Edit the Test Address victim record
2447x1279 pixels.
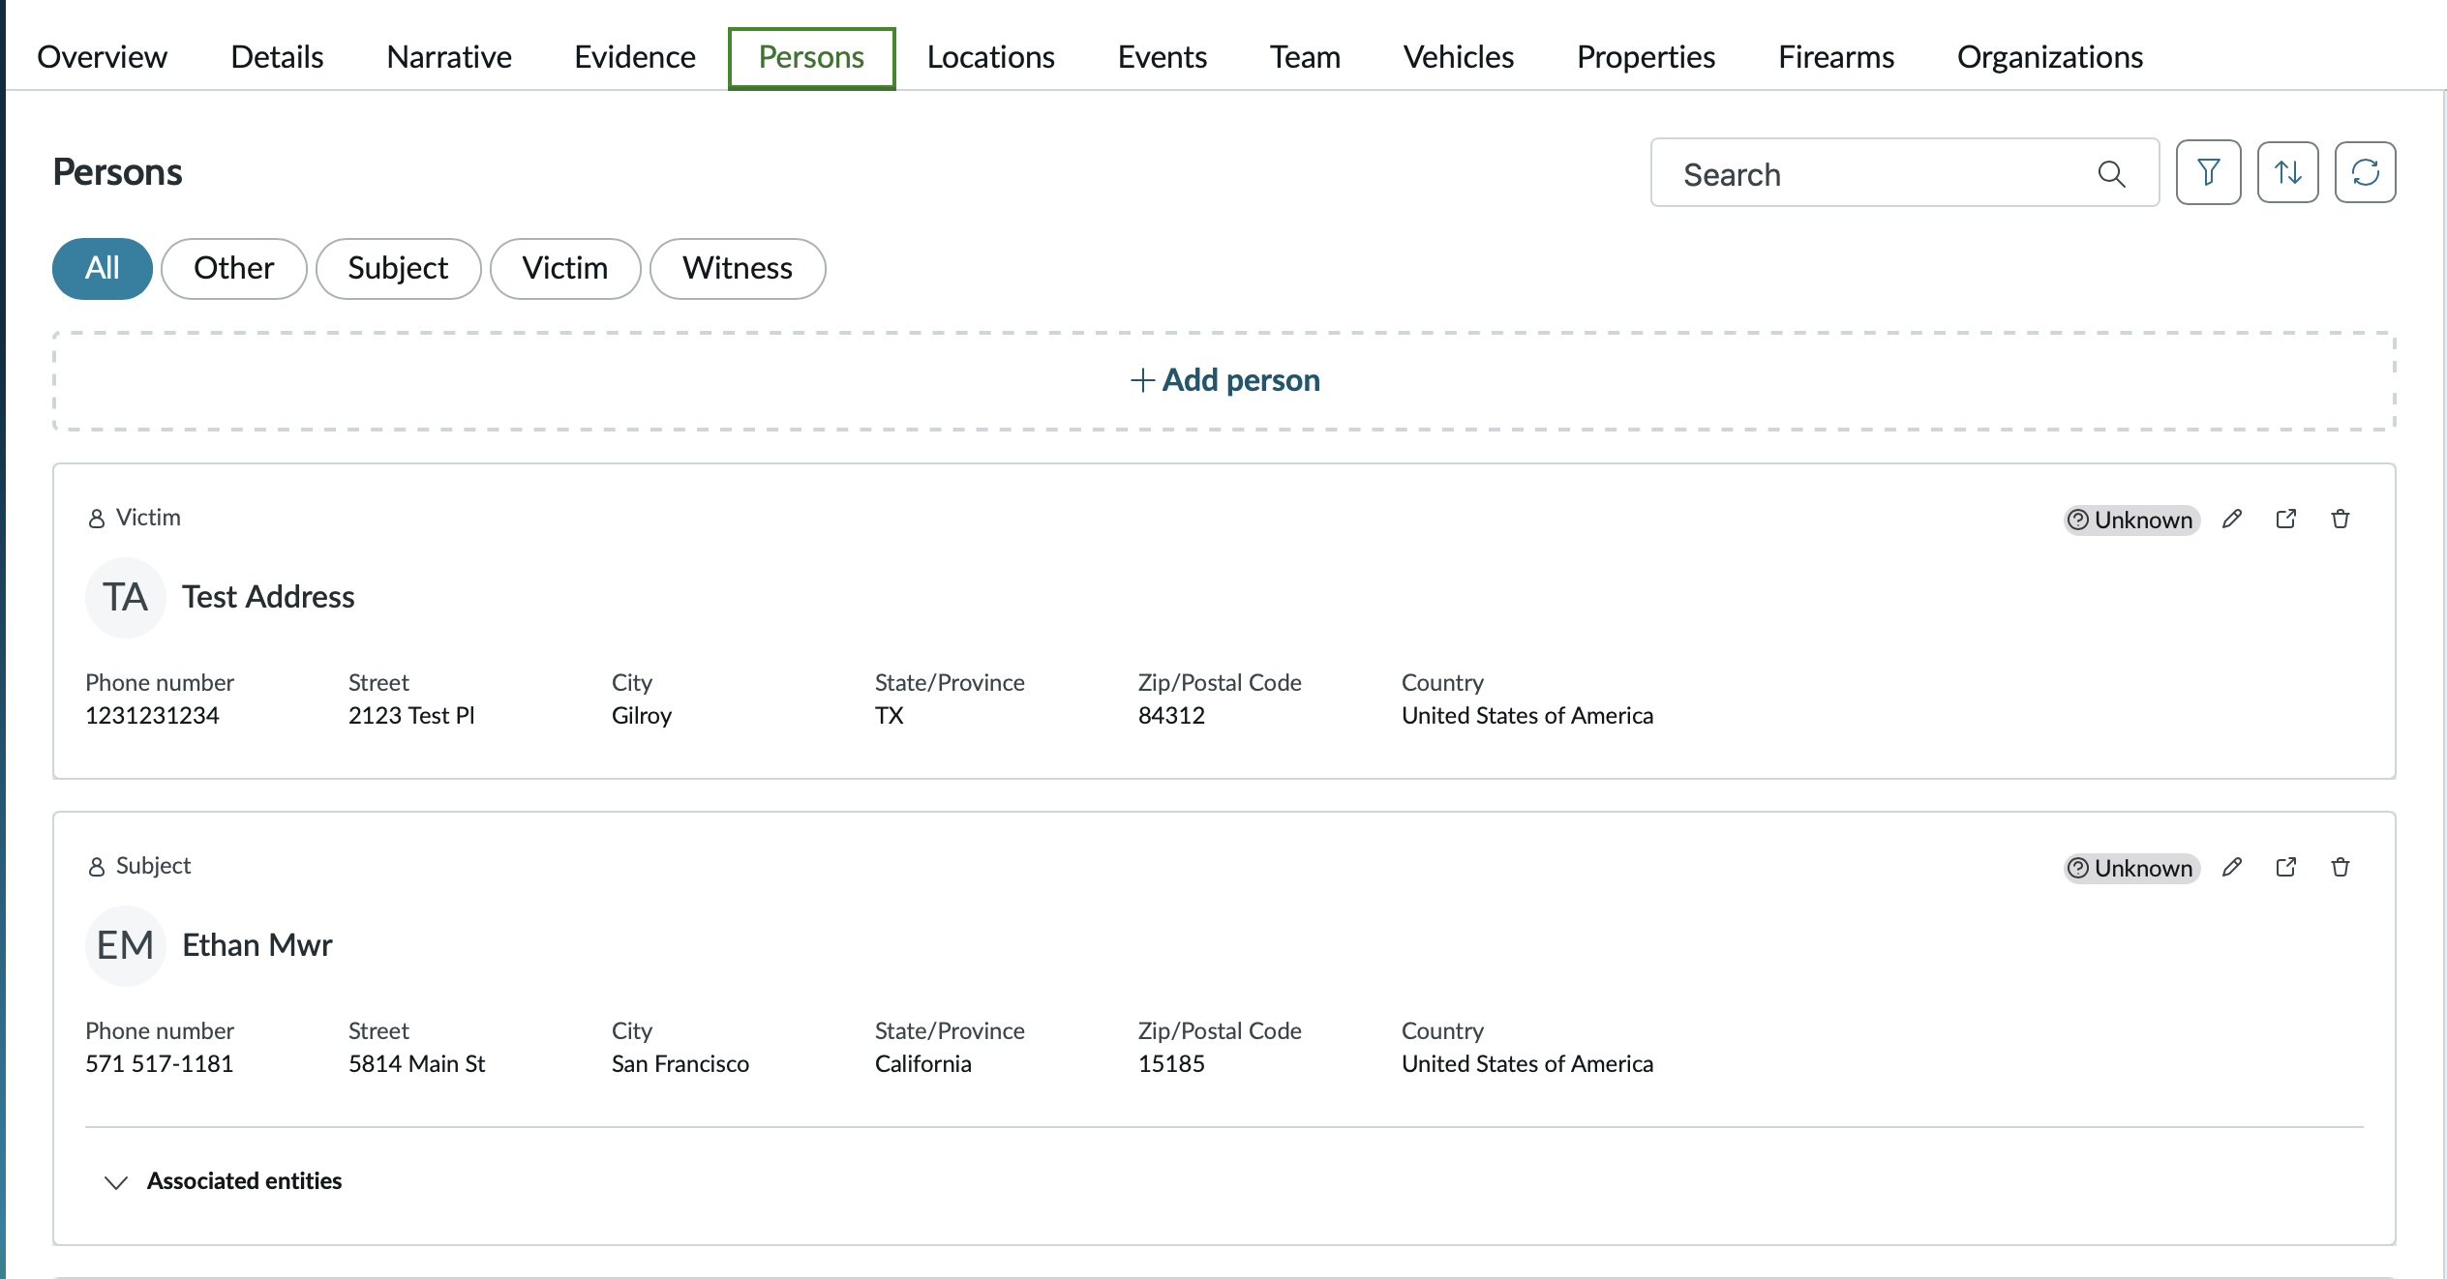2232,520
